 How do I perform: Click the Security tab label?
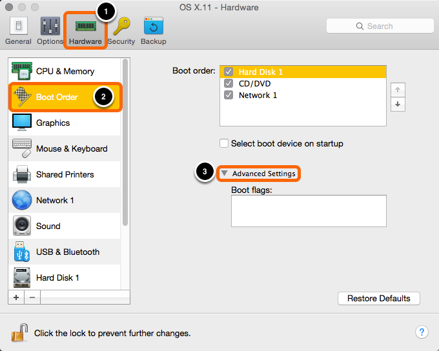121,41
